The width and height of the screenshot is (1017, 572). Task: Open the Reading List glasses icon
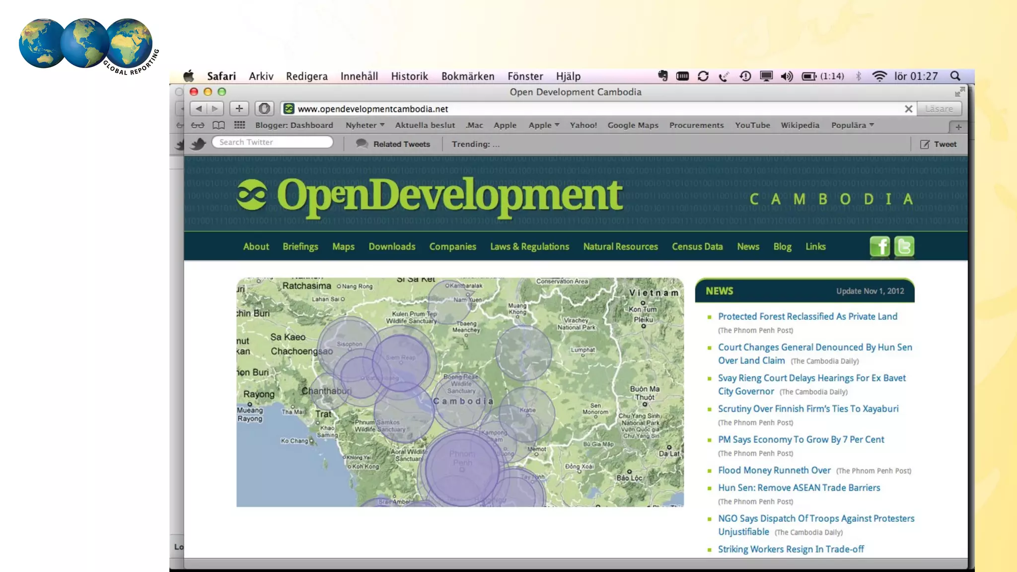[x=198, y=126]
